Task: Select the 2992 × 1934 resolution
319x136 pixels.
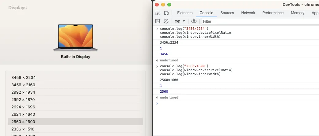Action: [x=75, y=92]
